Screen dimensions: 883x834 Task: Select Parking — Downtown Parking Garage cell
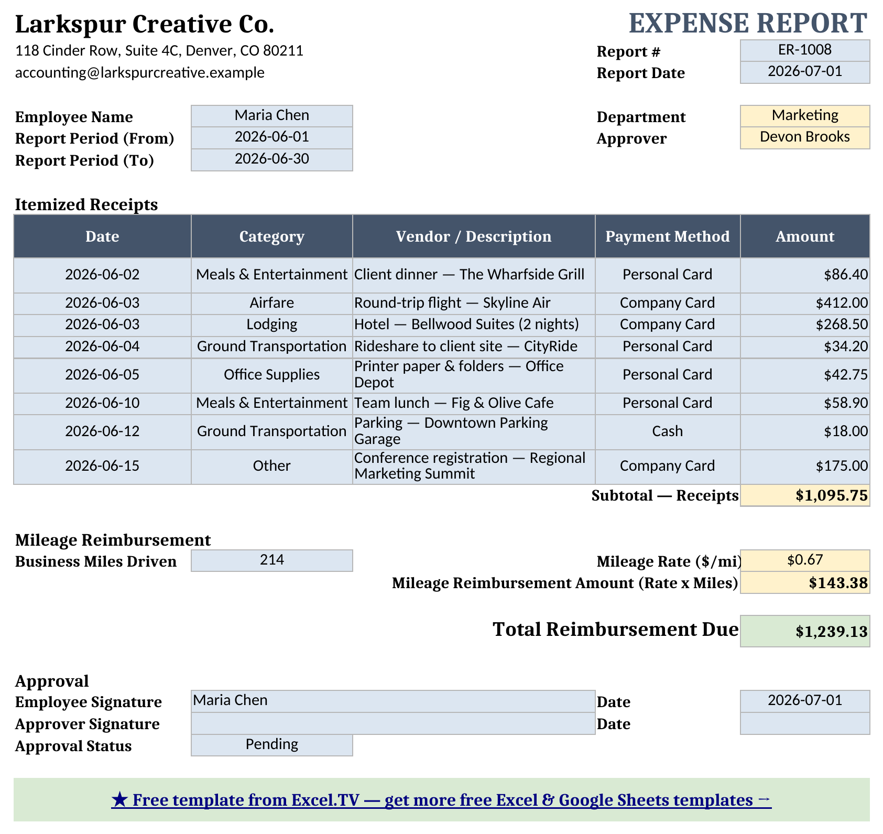(x=474, y=432)
